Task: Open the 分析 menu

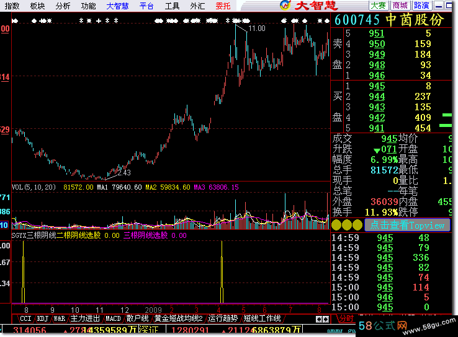Action: pyautogui.click(x=63, y=6)
